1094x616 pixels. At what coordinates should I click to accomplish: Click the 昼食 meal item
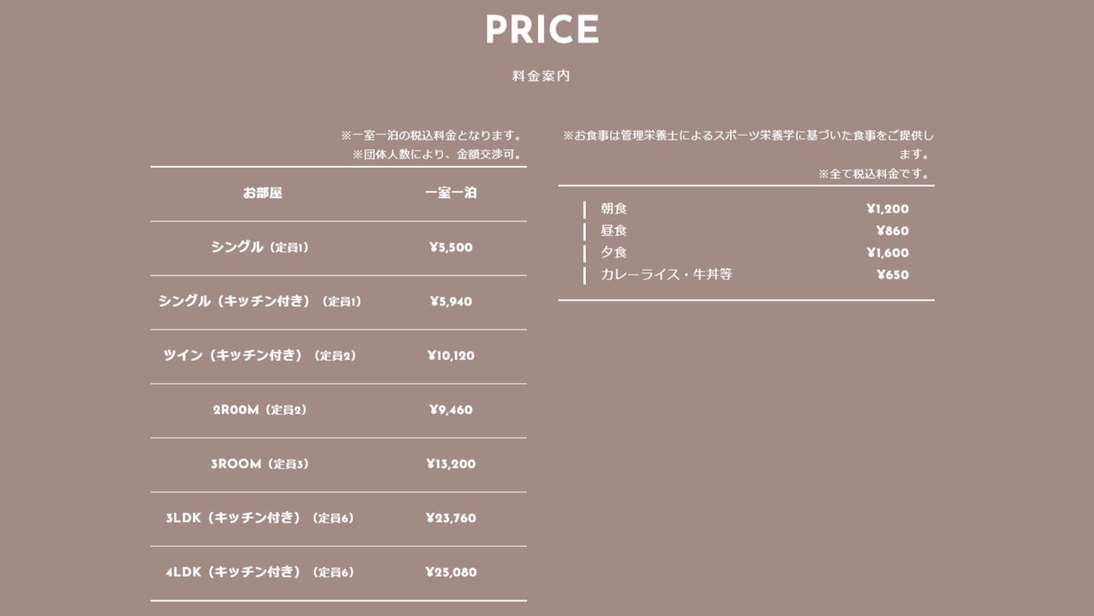point(614,231)
